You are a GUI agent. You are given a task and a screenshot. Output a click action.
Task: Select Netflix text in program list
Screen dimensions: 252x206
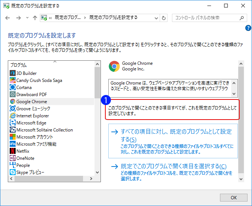coord(23,151)
